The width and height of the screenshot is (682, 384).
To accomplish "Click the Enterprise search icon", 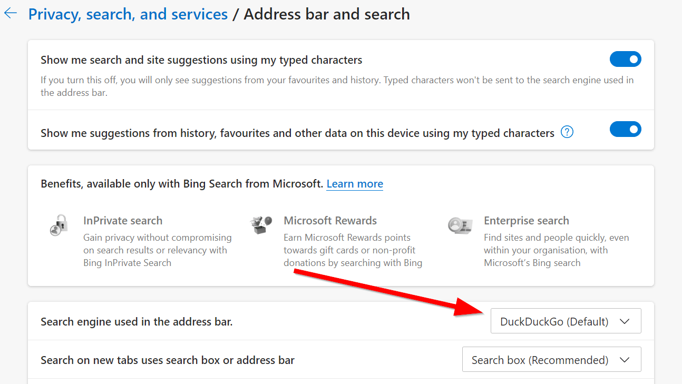I will click(460, 225).
